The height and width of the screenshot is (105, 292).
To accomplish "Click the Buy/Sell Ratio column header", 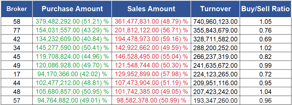I will click(266, 9).
